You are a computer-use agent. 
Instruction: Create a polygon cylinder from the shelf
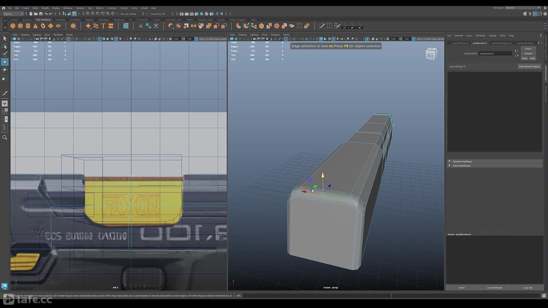click(x=28, y=26)
